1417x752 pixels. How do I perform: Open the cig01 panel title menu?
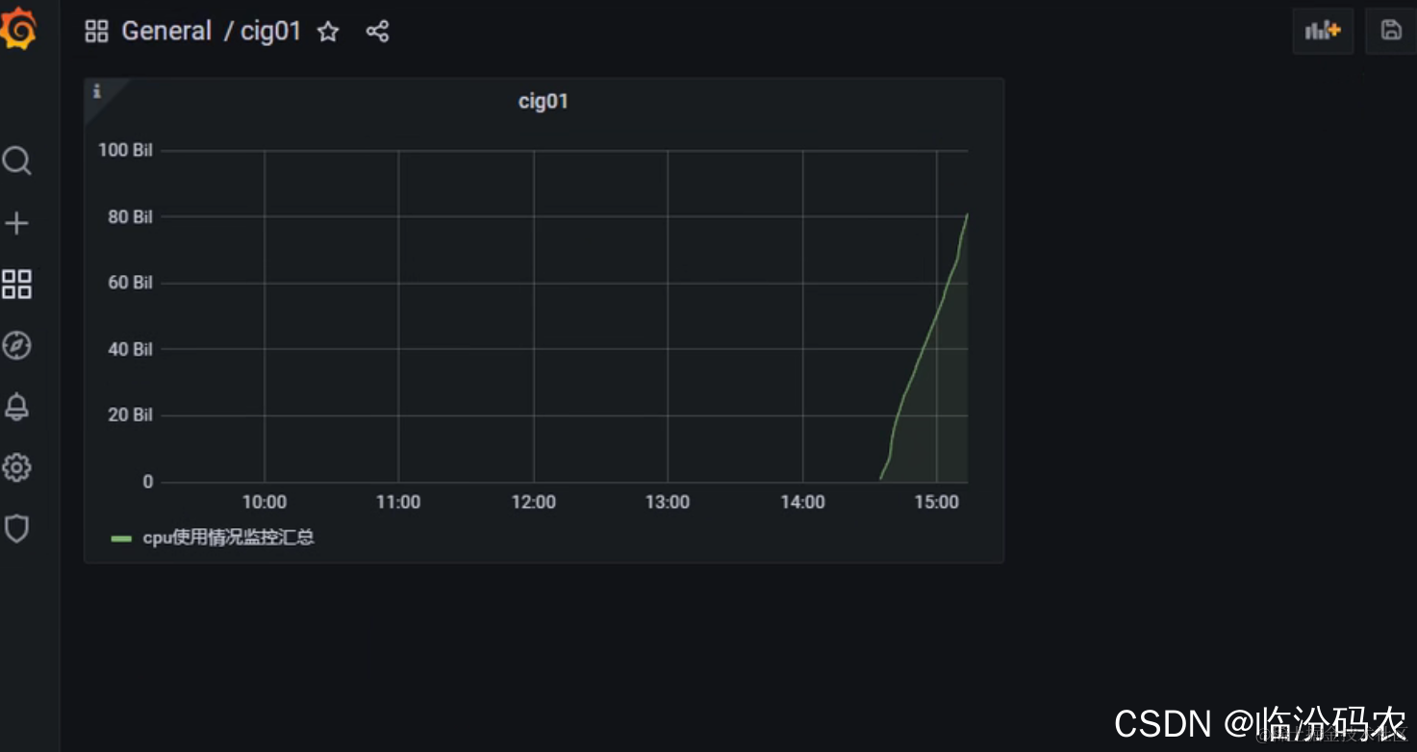pos(544,101)
